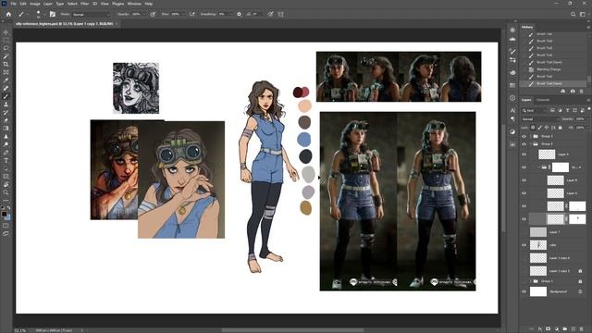Select the Hand tool
The height and width of the screenshot is (333, 592).
click(6, 185)
